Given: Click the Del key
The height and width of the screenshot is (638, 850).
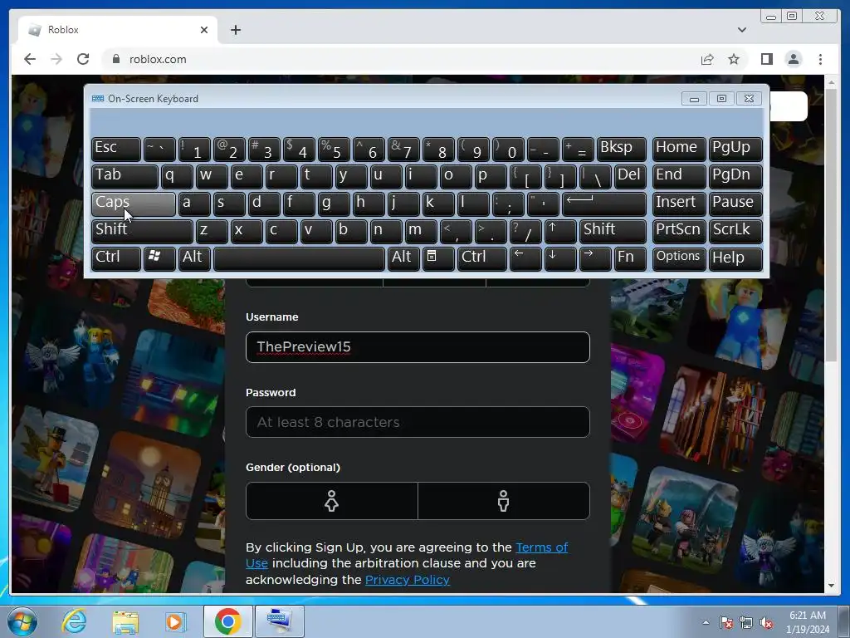Looking at the screenshot, I should [x=630, y=176].
